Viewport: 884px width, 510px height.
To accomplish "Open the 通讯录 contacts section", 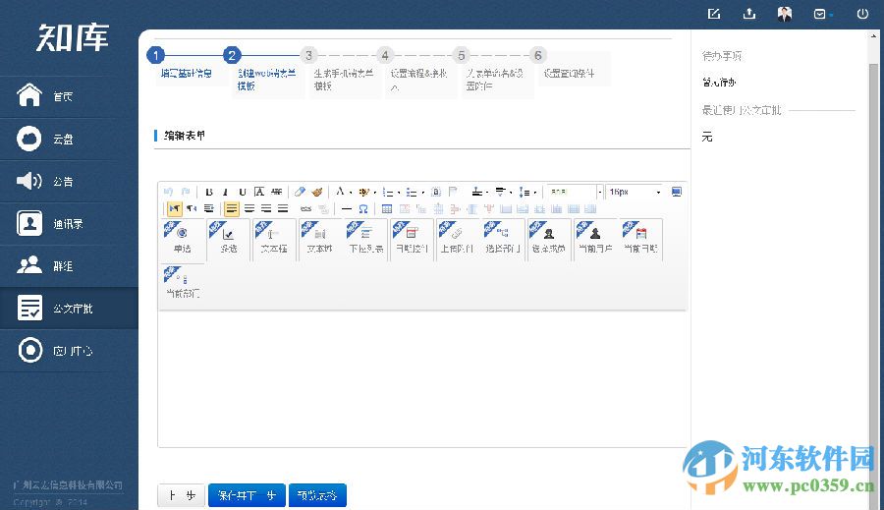I will click(69, 223).
